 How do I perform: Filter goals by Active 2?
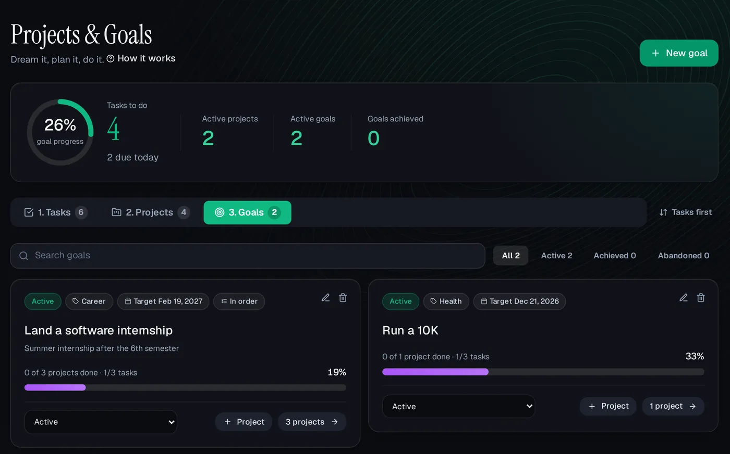click(556, 256)
